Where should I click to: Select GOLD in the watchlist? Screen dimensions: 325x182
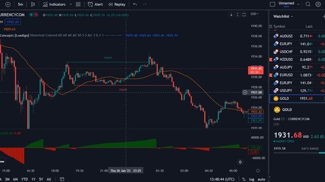point(297,99)
